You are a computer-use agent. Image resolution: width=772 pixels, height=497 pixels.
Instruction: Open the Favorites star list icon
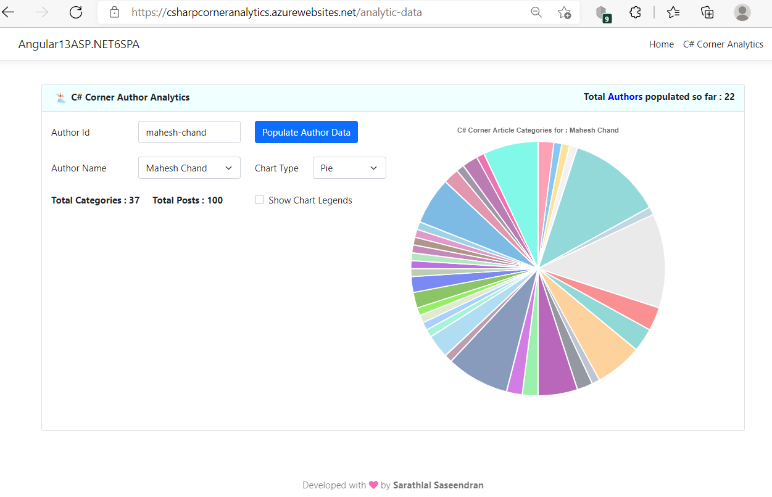(673, 12)
